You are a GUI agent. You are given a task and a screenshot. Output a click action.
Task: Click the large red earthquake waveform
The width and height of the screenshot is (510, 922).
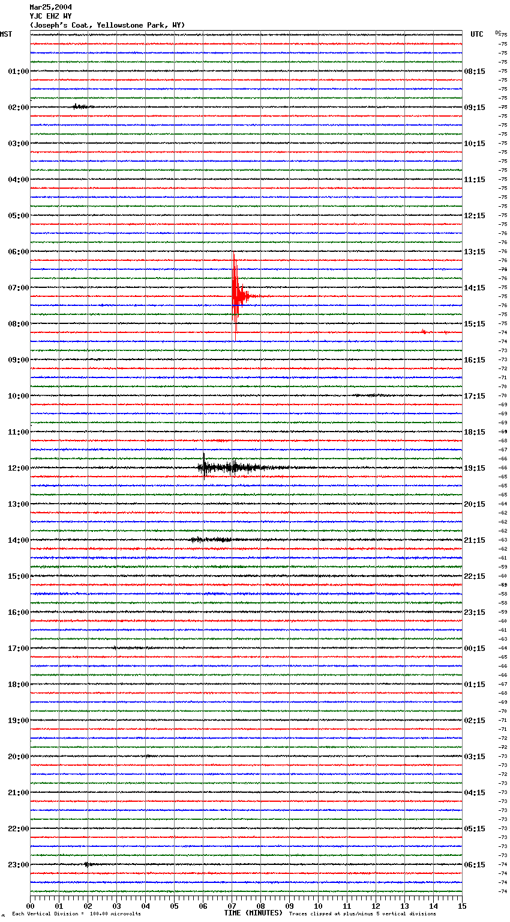239,296
